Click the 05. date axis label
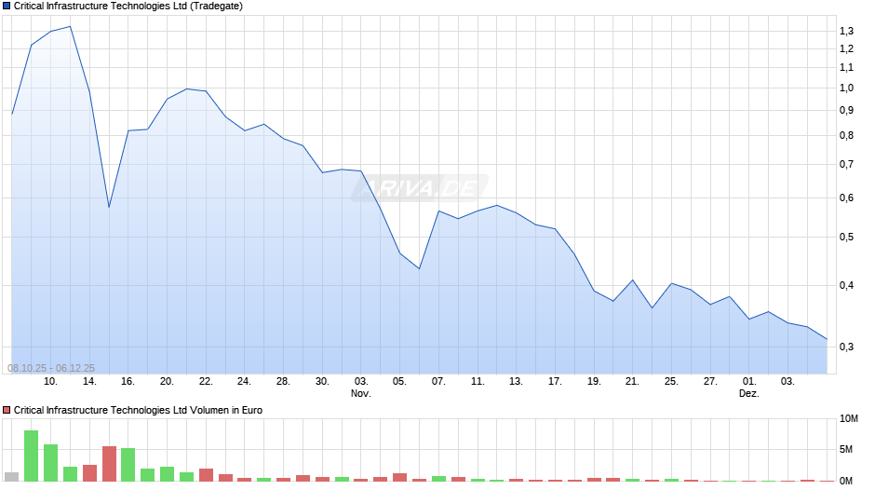The image size is (875, 490). (x=399, y=382)
